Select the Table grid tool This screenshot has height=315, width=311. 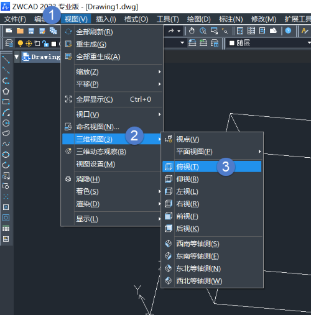tap(6, 229)
